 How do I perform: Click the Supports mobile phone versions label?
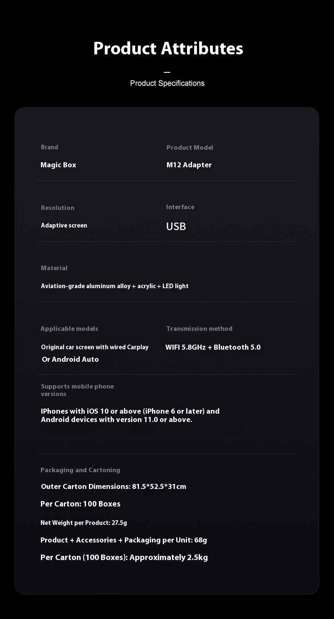(77, 390)
